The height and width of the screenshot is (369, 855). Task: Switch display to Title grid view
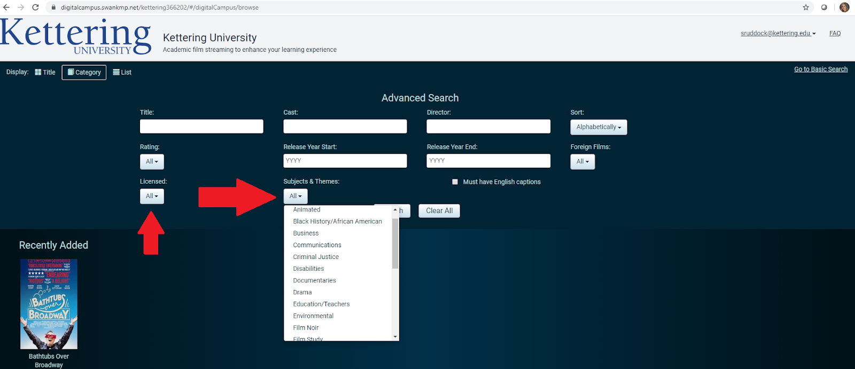45,72
